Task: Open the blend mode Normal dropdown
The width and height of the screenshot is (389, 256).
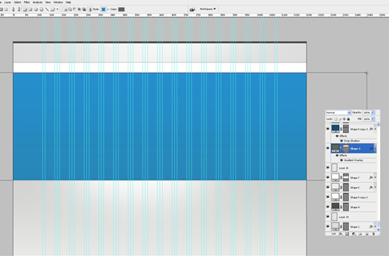Action: [x=338, y=112]
